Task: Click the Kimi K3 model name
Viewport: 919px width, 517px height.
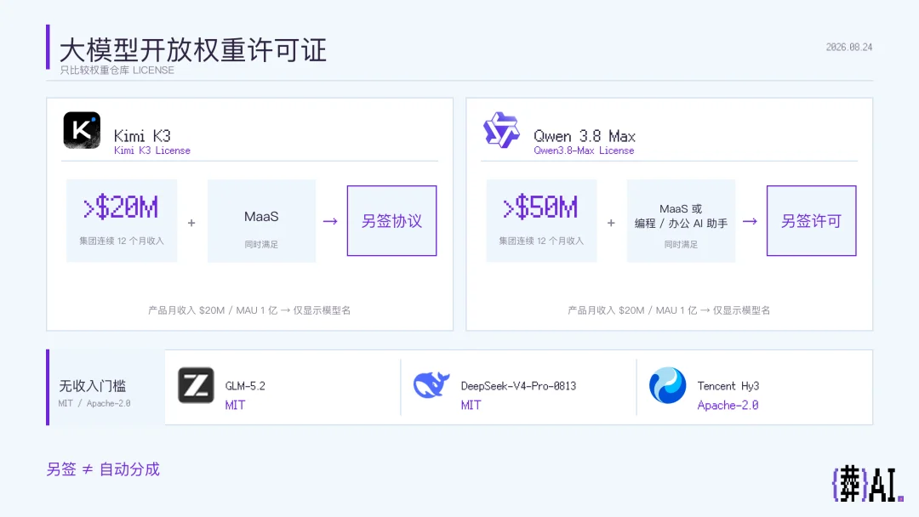Action: (142, 136)
